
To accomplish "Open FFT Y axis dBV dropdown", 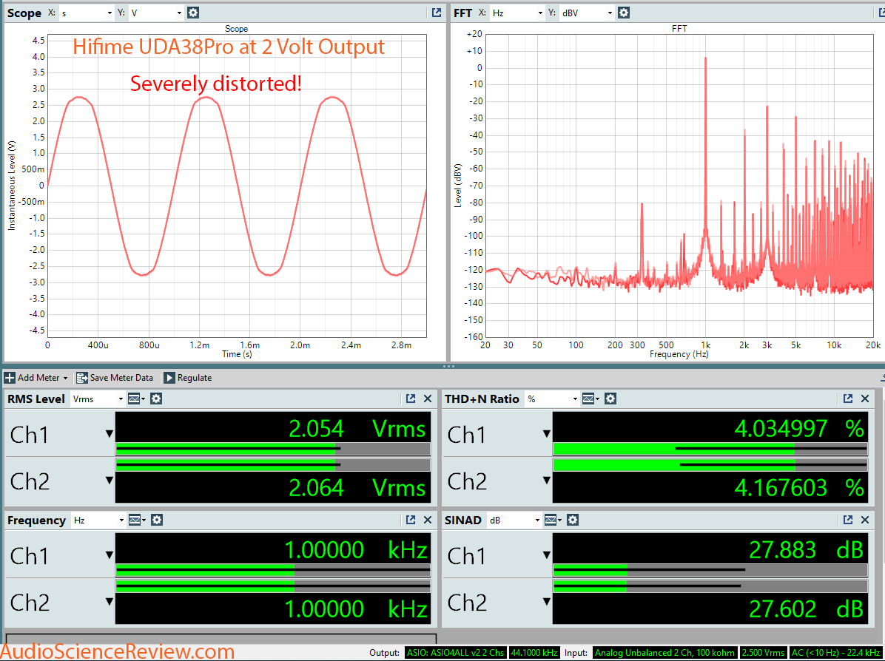I will tap(587, 13).
